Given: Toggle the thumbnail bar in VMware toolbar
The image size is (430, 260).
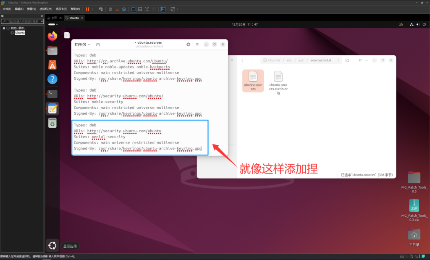Looking at the screenshot, I should [139, 9].
